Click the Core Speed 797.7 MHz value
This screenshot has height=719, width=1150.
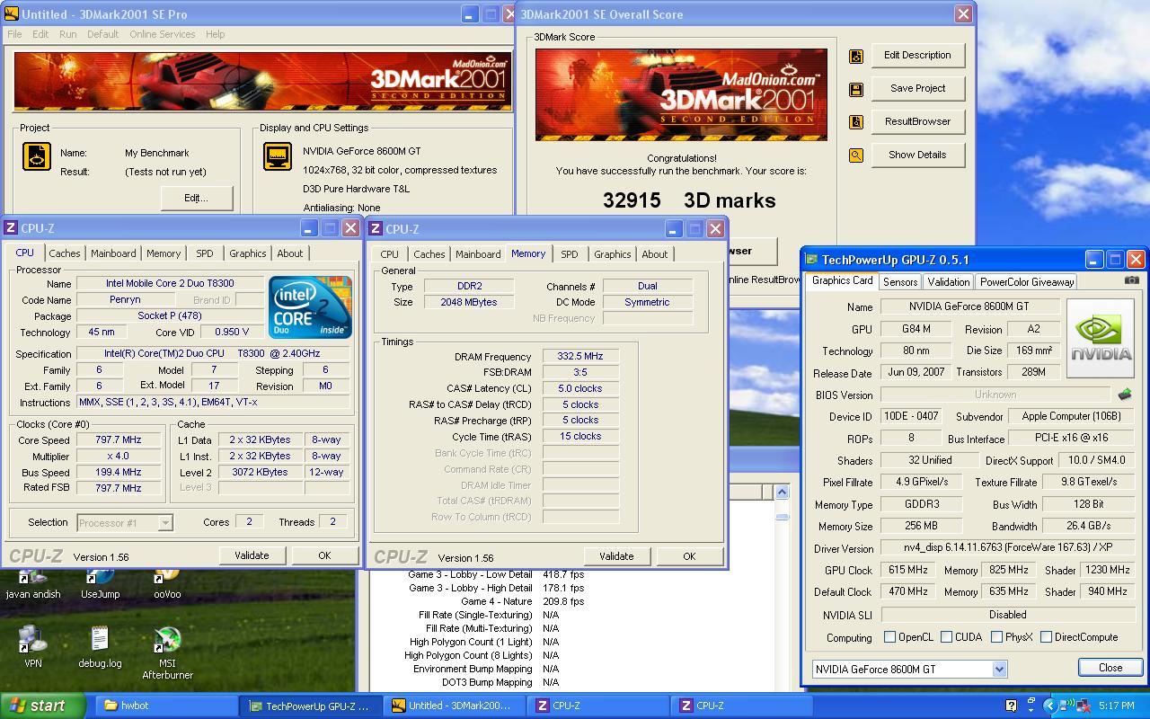(119, 440)
